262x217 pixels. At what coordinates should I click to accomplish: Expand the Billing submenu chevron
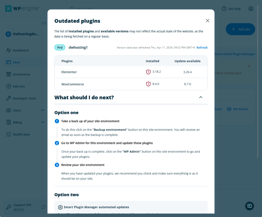pyautogui.click(x=43, y=122)
